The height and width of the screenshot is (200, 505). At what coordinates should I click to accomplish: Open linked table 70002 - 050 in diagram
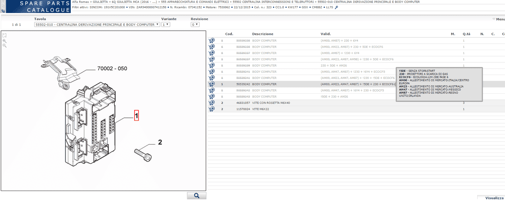point(112,68)
